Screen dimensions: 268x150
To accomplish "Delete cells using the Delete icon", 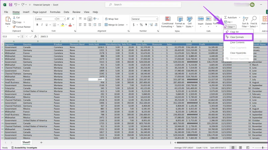I will coord(208,19).
